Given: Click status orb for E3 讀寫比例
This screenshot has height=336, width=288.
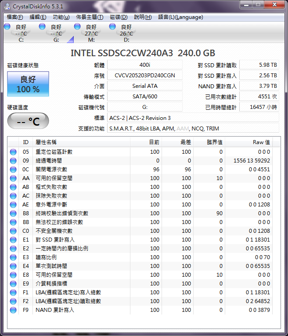Looking at the screenshot, I should point(13,257).
